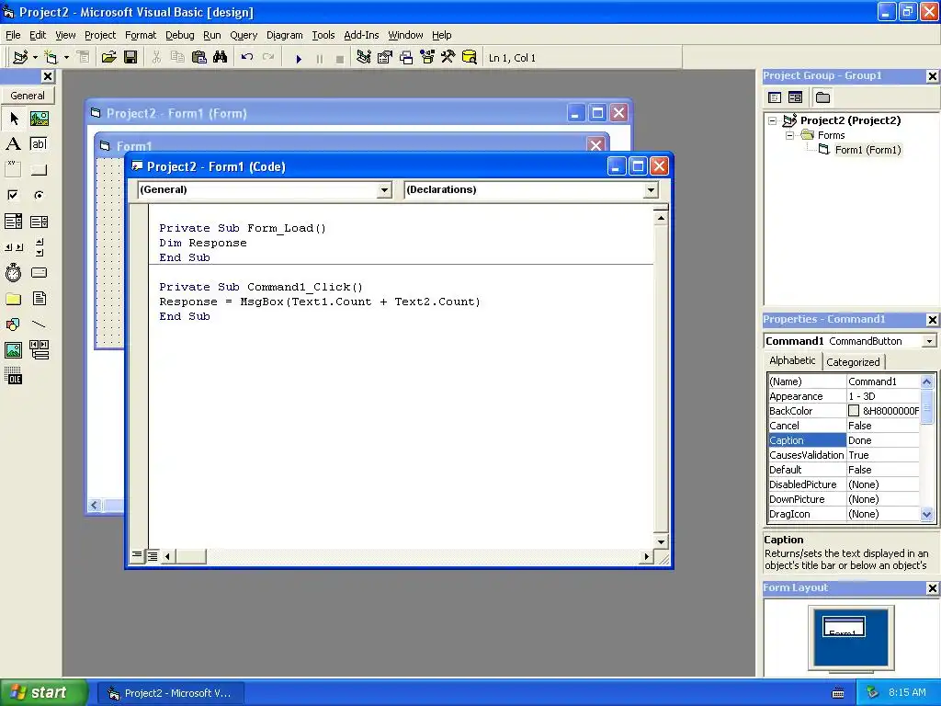Click the Undo toolbar arrow
Viewport: 941px width, 706px height.
coord(246,57)
